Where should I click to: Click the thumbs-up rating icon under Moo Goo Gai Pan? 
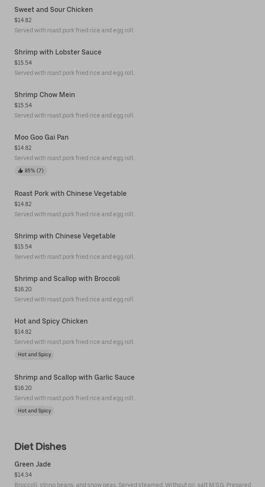pyautogui.click(x=20, y=171)
